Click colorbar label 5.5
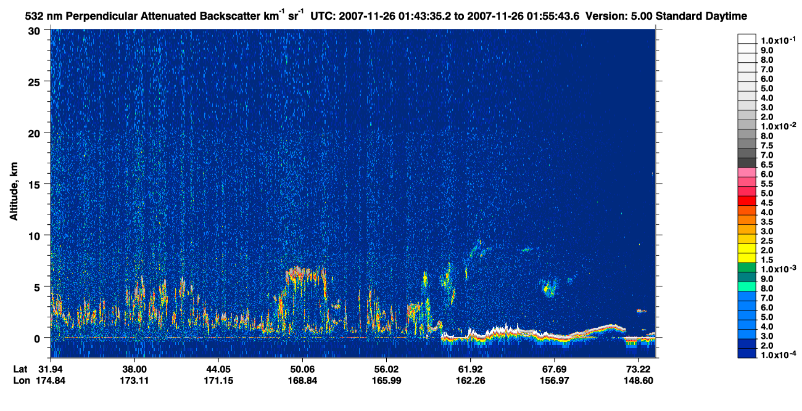802x411 pixels. point(767,184)
